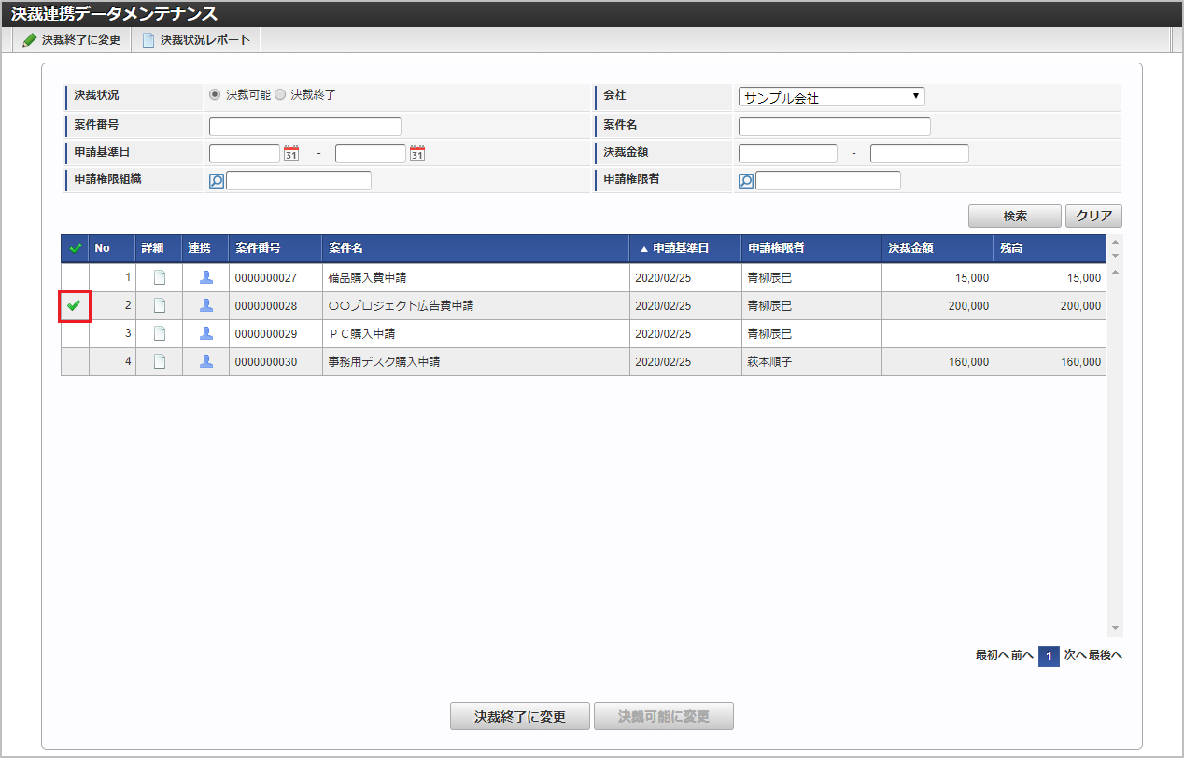
Task: Click into the 案件番号 input field
Action: coord(304,126)
